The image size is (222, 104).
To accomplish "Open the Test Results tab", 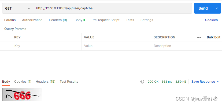I will tap(69, 82).
